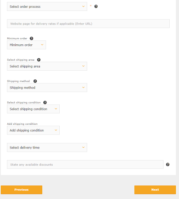Image resolution: width=179 pixels, height=199 pixels.
Task: Expand the Select delivery time dropdown
Action: pos(47,147)
